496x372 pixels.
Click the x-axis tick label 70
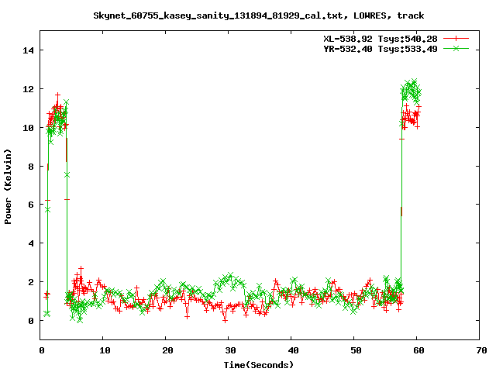point(481,350)
